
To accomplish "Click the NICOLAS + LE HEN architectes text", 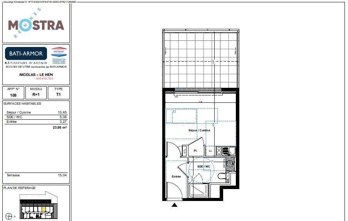I will [36, 76].
